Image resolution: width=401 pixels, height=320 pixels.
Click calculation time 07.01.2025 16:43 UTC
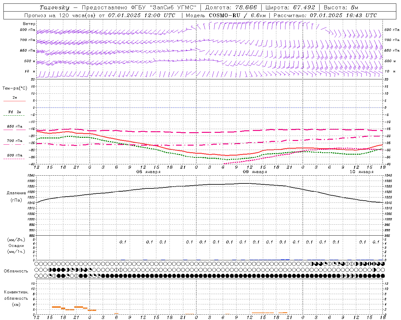pyautogui.click(x=343, y=15)
